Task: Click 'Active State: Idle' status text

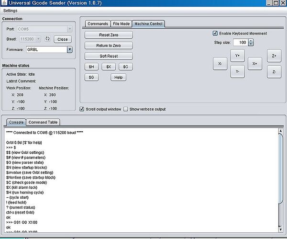Action: pos(21,74)
